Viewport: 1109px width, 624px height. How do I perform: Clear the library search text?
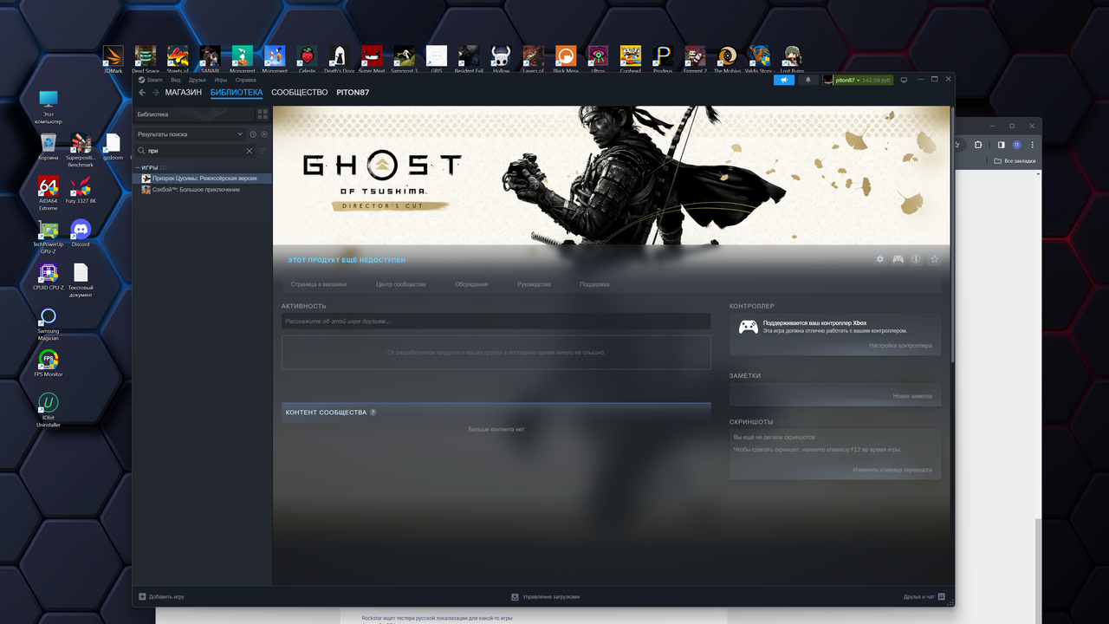point(250,151)
